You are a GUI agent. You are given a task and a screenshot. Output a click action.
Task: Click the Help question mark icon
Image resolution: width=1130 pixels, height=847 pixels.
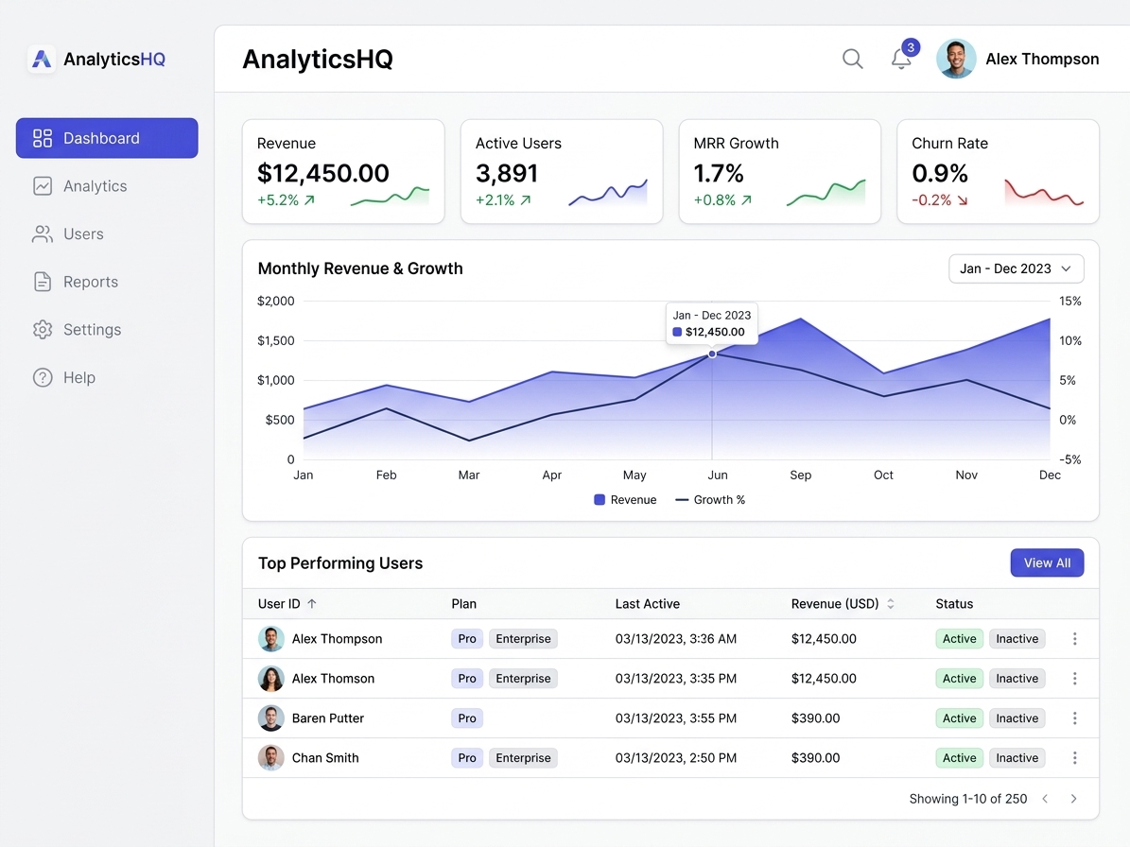(43, 377)
